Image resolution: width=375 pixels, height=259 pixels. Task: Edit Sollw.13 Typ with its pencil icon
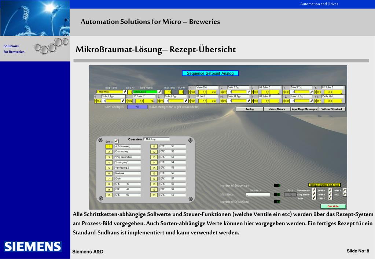312,101
